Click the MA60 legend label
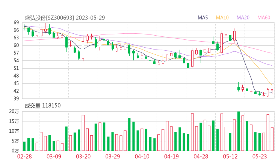Image resolution: width=278 pixels, height=165 pixels. click(264, 18)
